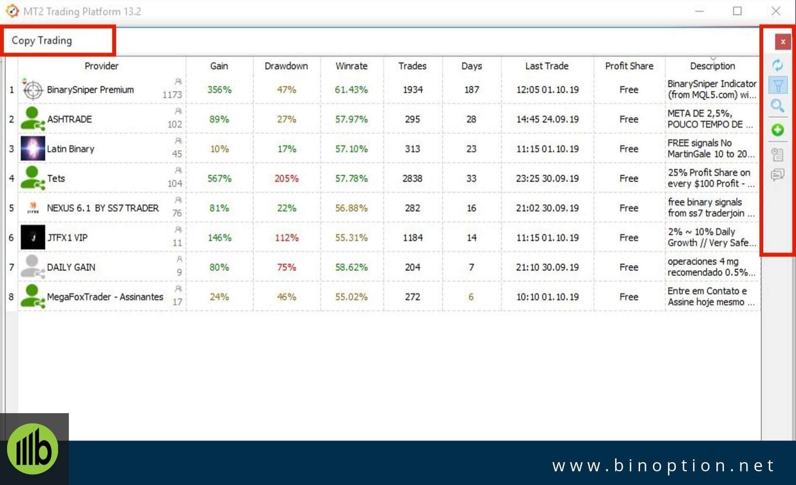Click last trade 14:45 24.09.19
The width and height of the screenshot is (796, 485).
(547, 119)
